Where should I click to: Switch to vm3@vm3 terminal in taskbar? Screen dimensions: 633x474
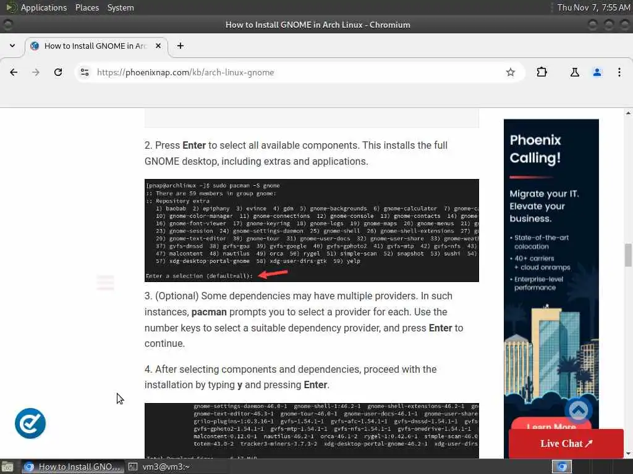(x=160, y=467)
